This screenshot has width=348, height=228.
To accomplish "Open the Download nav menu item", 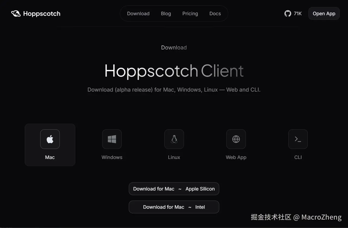I will [x=138, y=14].
